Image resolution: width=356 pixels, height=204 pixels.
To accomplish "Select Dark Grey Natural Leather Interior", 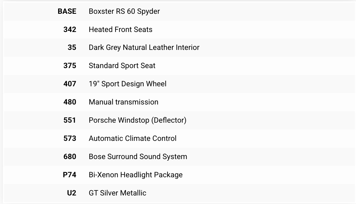I will coord(144,47).
